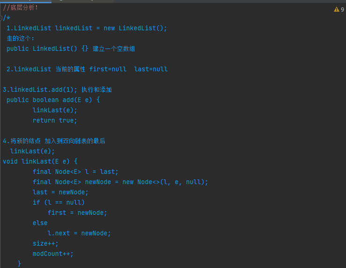Click the 'linkedList.add(1);' statement
Screen dimensions: 346x268
tap(40, 89)
